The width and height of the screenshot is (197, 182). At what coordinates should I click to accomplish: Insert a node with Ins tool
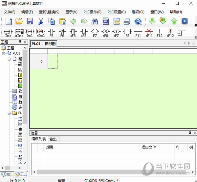[x=8, y=33]
